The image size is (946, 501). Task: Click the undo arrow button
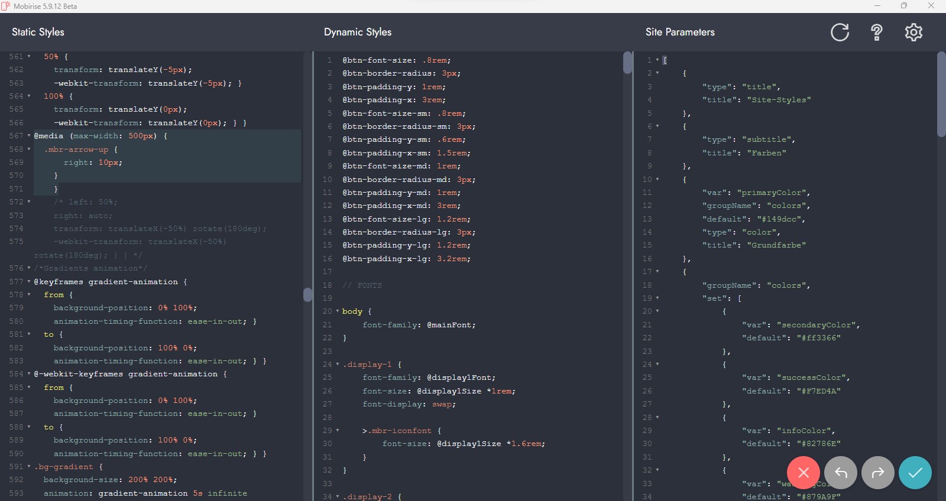(841, 473)
